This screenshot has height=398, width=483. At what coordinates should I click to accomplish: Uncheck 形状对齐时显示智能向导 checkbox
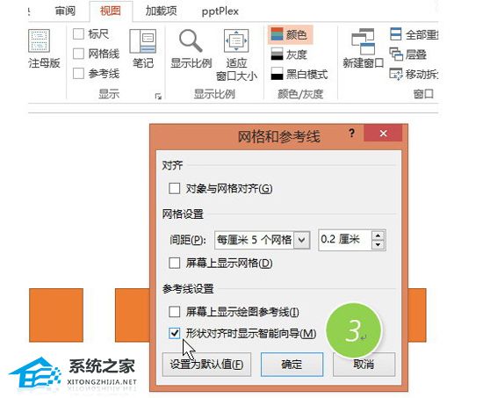[175, 333]
